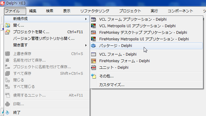This screenshot has width=206, height=116.
Task: Click the project folder icon beside プロジェクトを開く...
Action: click(8, 32)
